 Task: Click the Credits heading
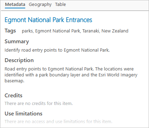click(13, 96)
